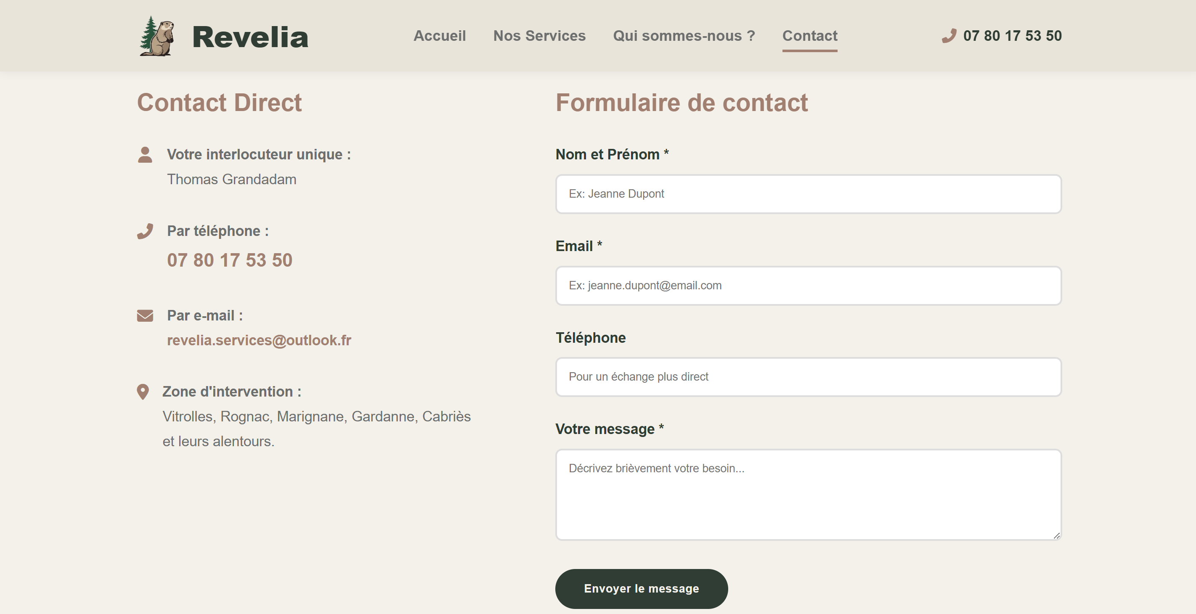The height and width of the screenshot is (614, 1196).
Task: Navigate to Qui sommes-nous ?
Action: click(684, 36)
